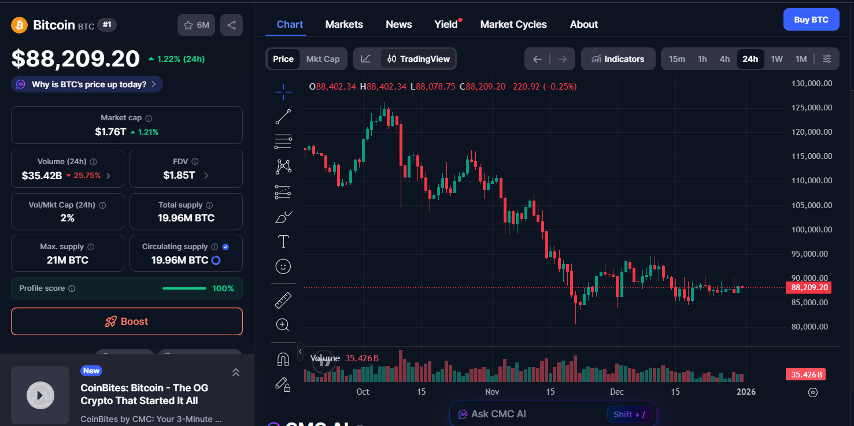The width and height of the screenshot is (854, 426).
Task: Collapse the chart side panel chevron
Action: tap(300, 351)
